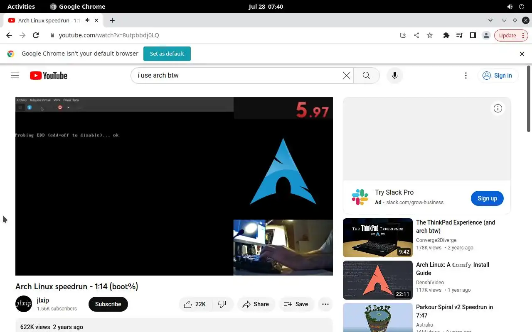
Task: Open Parkour Spiral v2 Speedrun title
Action: point(454,311)
